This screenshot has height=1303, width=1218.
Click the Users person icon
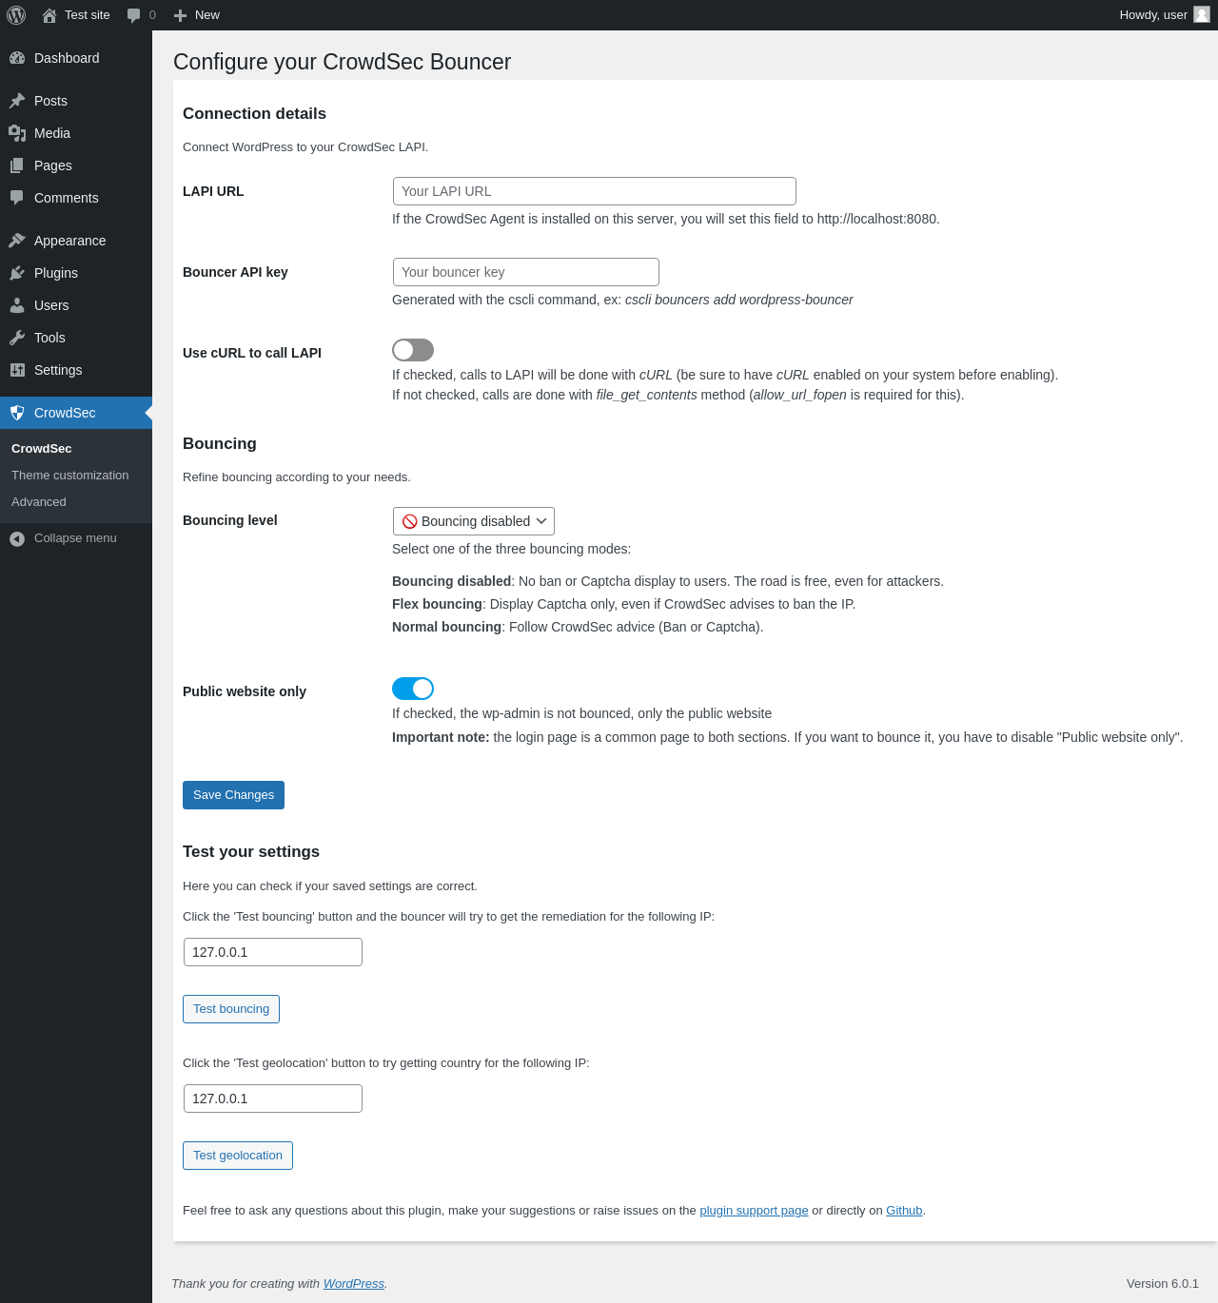point(17,305)
